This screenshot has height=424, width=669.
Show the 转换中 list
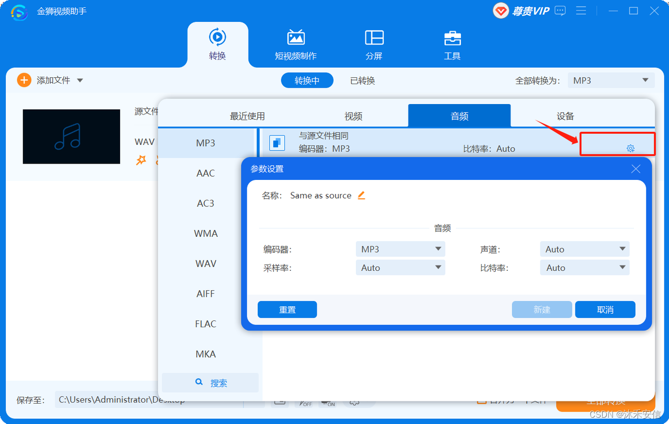[307, 81]
